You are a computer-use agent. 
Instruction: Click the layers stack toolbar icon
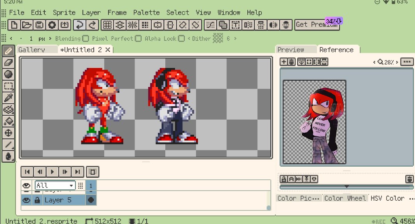click(x=120, y=25)
